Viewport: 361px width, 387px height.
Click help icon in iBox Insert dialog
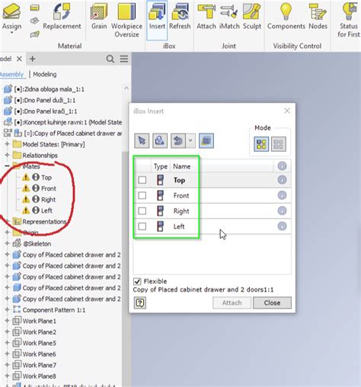click(140, 303)
